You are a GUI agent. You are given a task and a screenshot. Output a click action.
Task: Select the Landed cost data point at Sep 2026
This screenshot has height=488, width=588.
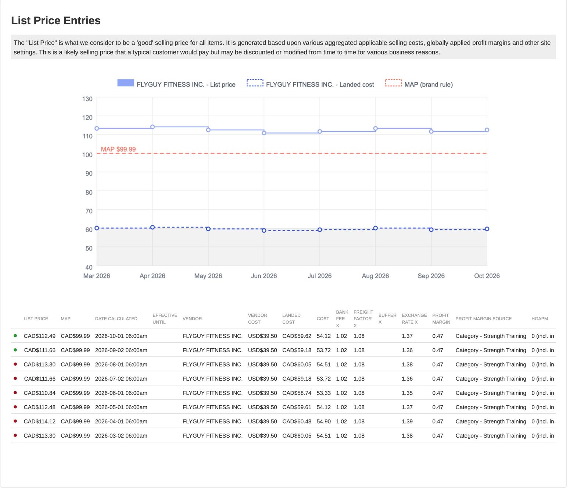point(431,229)
